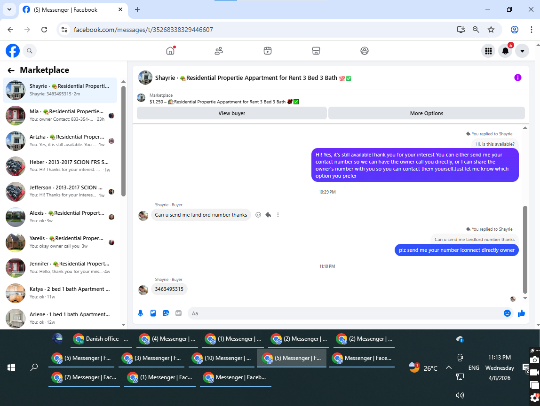
Task: Click the browser back button
Action: point(11,30)
